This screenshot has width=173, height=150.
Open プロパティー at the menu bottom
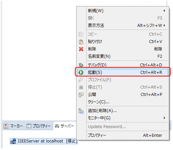pos(123,135)
